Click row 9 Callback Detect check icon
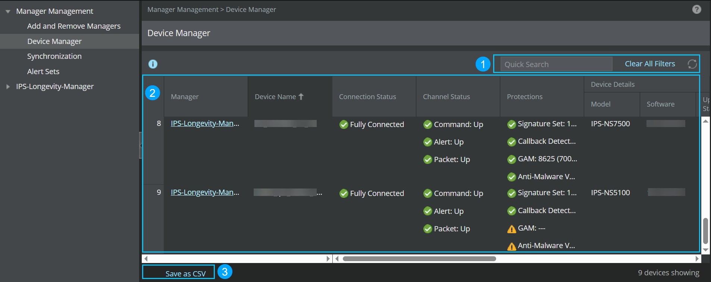 click(x=511, y=211)
